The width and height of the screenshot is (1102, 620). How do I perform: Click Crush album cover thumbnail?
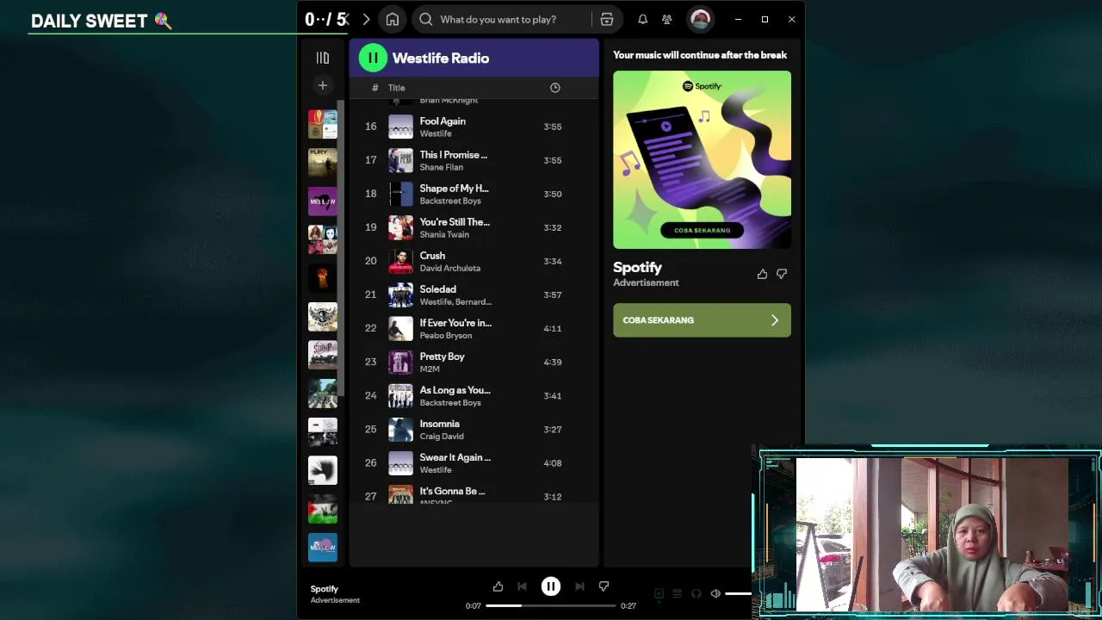[x=400, y=261]
